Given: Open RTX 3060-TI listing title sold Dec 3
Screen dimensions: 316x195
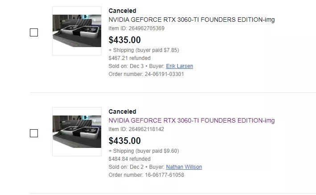Looking at the screenshot, I should point(192,20).
